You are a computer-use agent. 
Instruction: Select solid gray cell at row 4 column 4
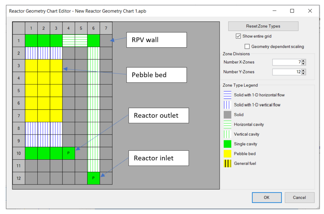point(69,78)
